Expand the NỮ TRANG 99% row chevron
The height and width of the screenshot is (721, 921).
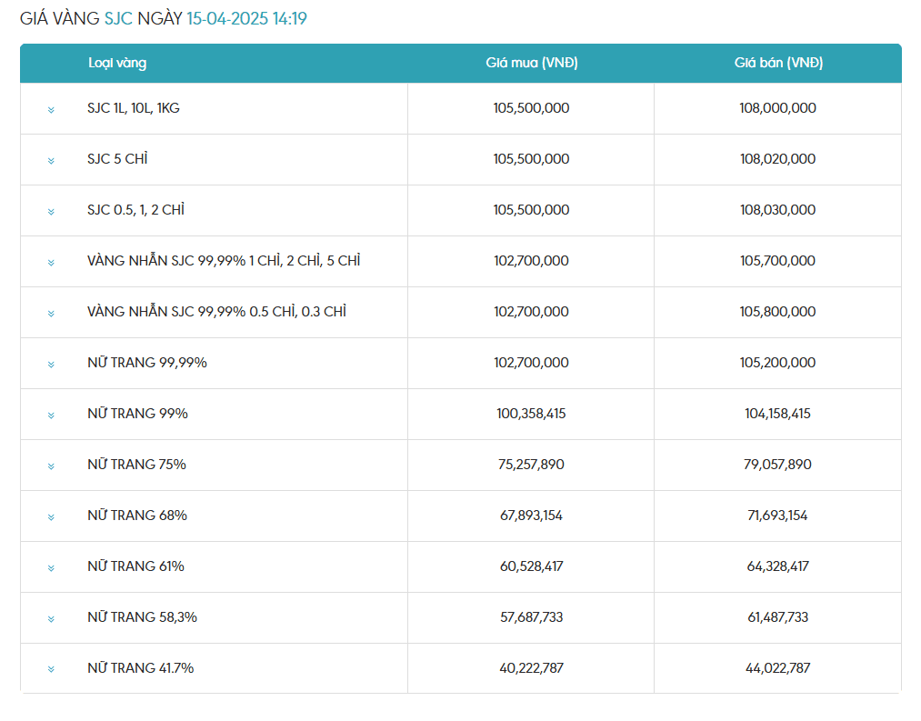[51, 416]
